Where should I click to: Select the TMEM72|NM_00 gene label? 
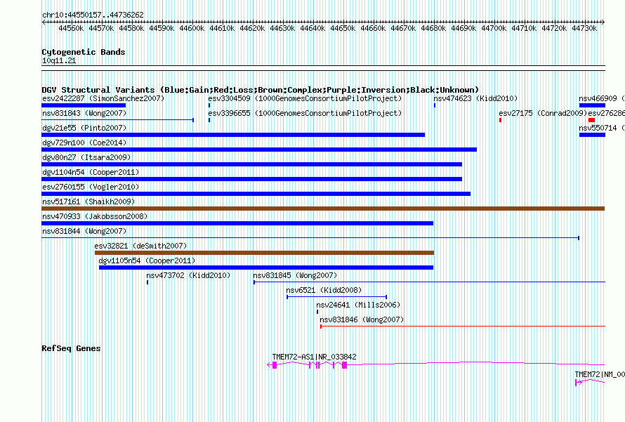600,374
